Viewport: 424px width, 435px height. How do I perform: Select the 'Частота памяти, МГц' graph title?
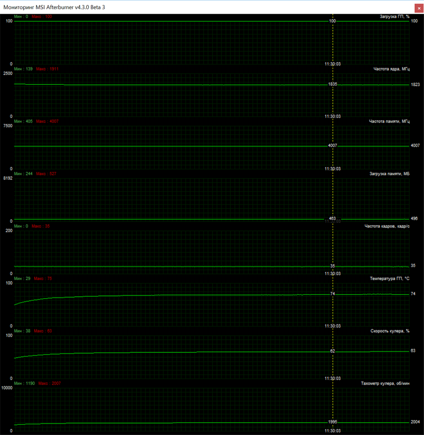pyautogui.click(x=389, y=121)
